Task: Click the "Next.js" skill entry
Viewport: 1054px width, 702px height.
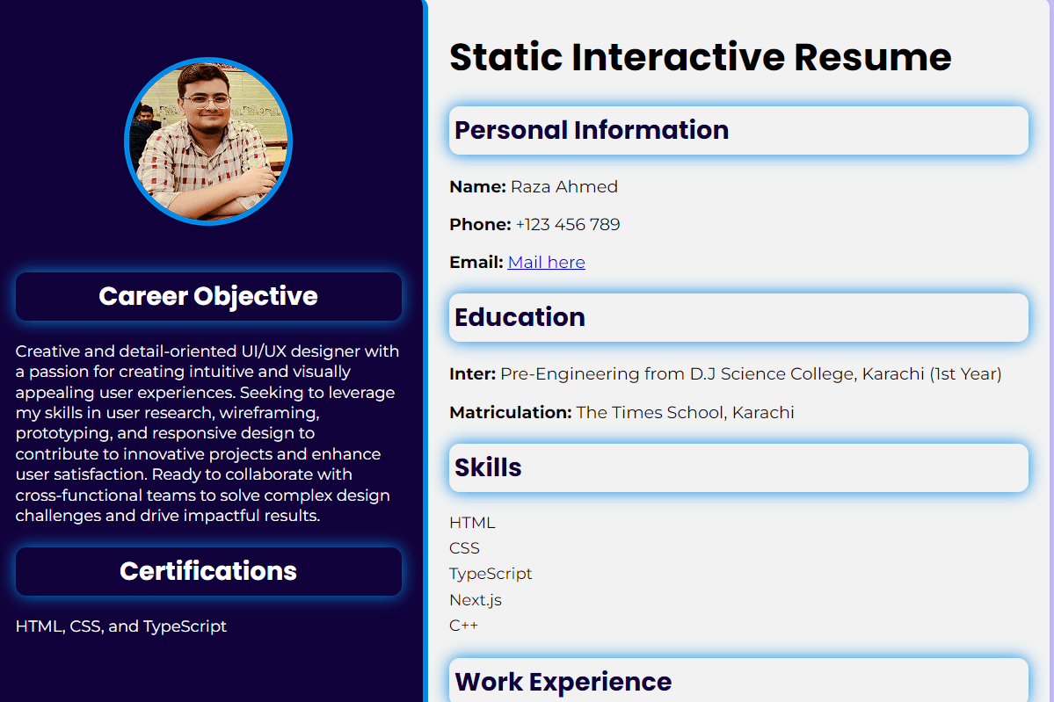Action: [476, 600]
